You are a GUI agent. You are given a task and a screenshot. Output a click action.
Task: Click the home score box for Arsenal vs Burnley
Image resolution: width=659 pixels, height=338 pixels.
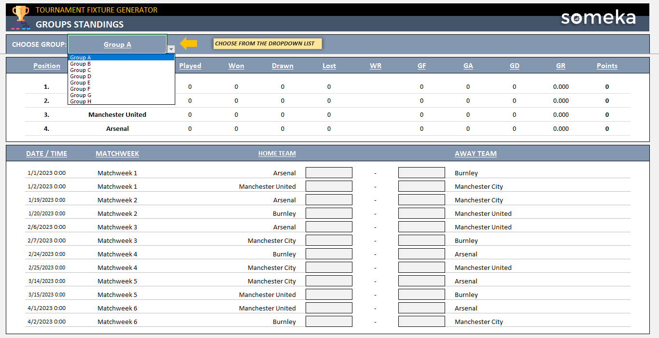click(x=329, y=172)
